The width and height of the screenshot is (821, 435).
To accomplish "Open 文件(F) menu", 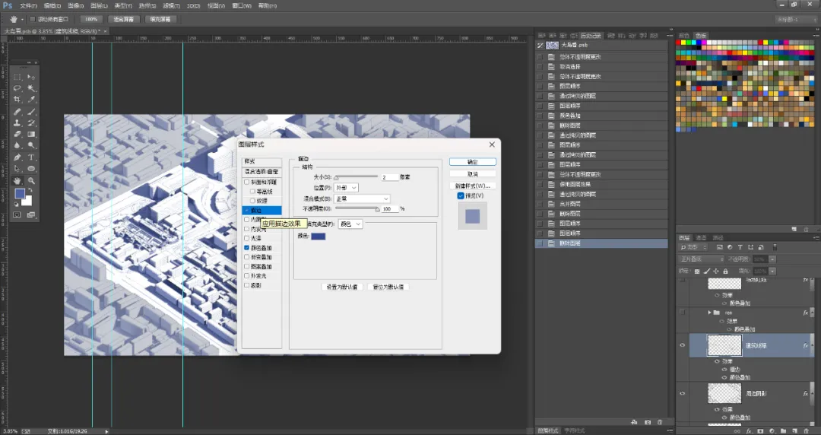I will 28,6.
